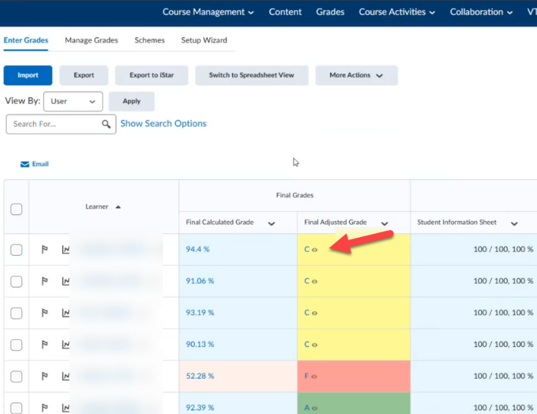Open the More Actions dropdown
Screen dimensions: 537x414
coord(356,75)
